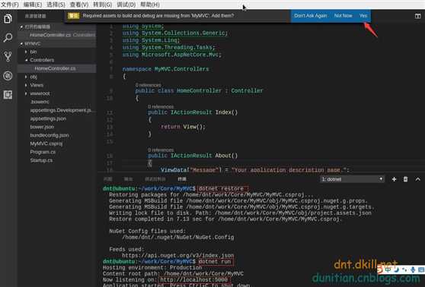Image resolution: width=425 pixels, height=287 pixels.
Task: Click the 'dotnet run' command text
Action: point(215,262)
